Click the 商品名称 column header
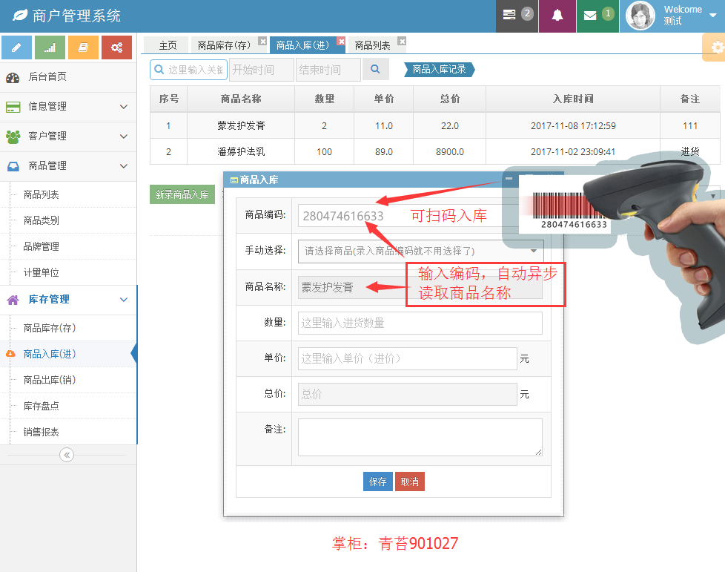725x572 pixels. point(241,99)
